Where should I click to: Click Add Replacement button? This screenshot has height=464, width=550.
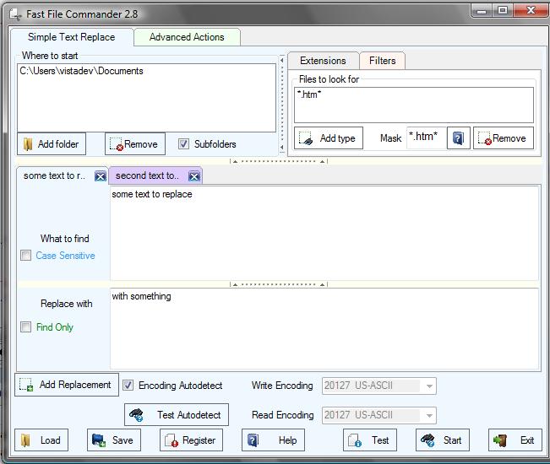coord(67,385)
